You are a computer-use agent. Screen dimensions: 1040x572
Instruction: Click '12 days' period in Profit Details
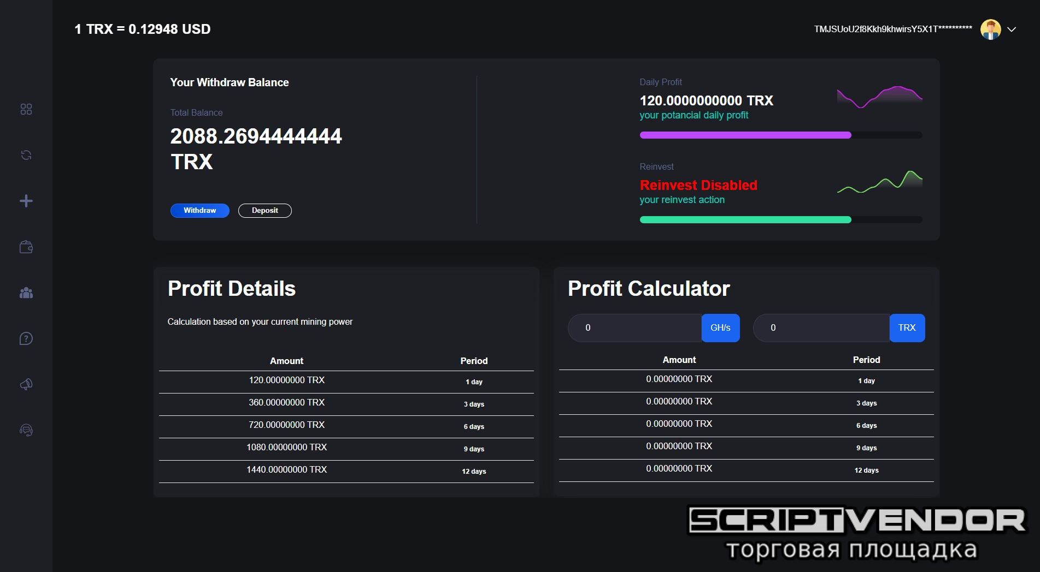[x=474, y=472]
